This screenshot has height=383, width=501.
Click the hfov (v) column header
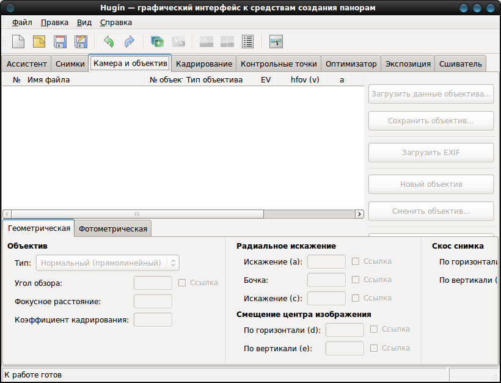[299, 80]
